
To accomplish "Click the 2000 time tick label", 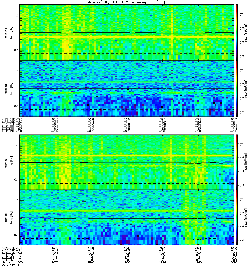I will click(234, 262).
